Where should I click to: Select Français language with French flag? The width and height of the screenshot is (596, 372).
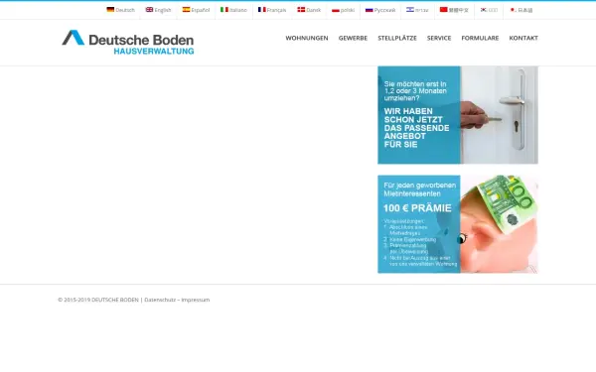pos(272,10)
